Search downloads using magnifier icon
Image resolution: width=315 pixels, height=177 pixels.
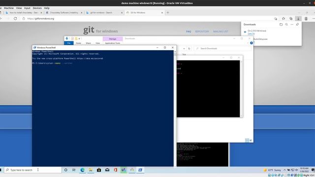(x=286, y=25)
